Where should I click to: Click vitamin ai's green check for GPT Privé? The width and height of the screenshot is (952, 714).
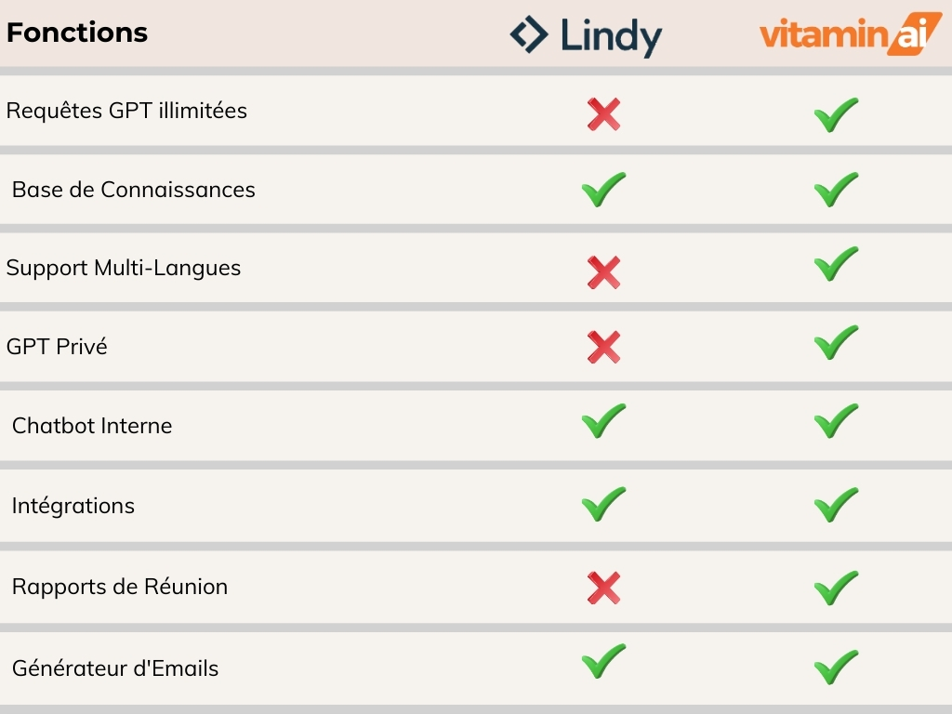coord(836,342)
